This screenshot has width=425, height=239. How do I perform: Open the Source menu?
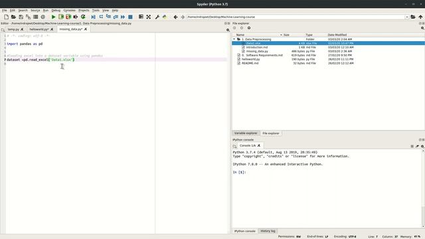[x=35, y=11]
